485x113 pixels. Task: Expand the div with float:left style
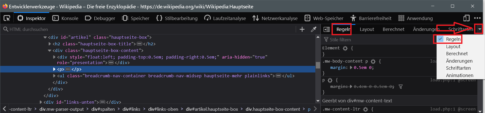point(54,57)
